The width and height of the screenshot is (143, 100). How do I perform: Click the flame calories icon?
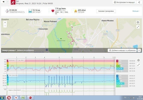point(76,11)
